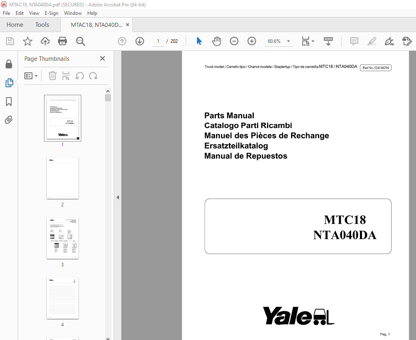This screenshot has width=416, height=340.
Task: Close the MTAC18 document tab
Action: [127, 25]
